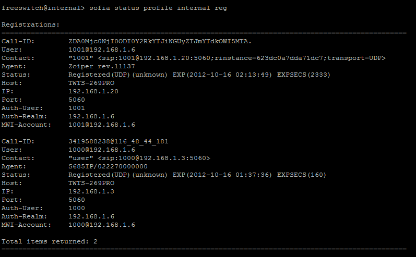Click the freeswitch@internal prompt text
Image resolution: width=416 pixels, height=257 pixels.
click(43, 8)
